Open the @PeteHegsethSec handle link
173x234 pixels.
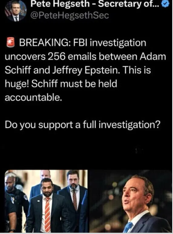coord(70,15)
